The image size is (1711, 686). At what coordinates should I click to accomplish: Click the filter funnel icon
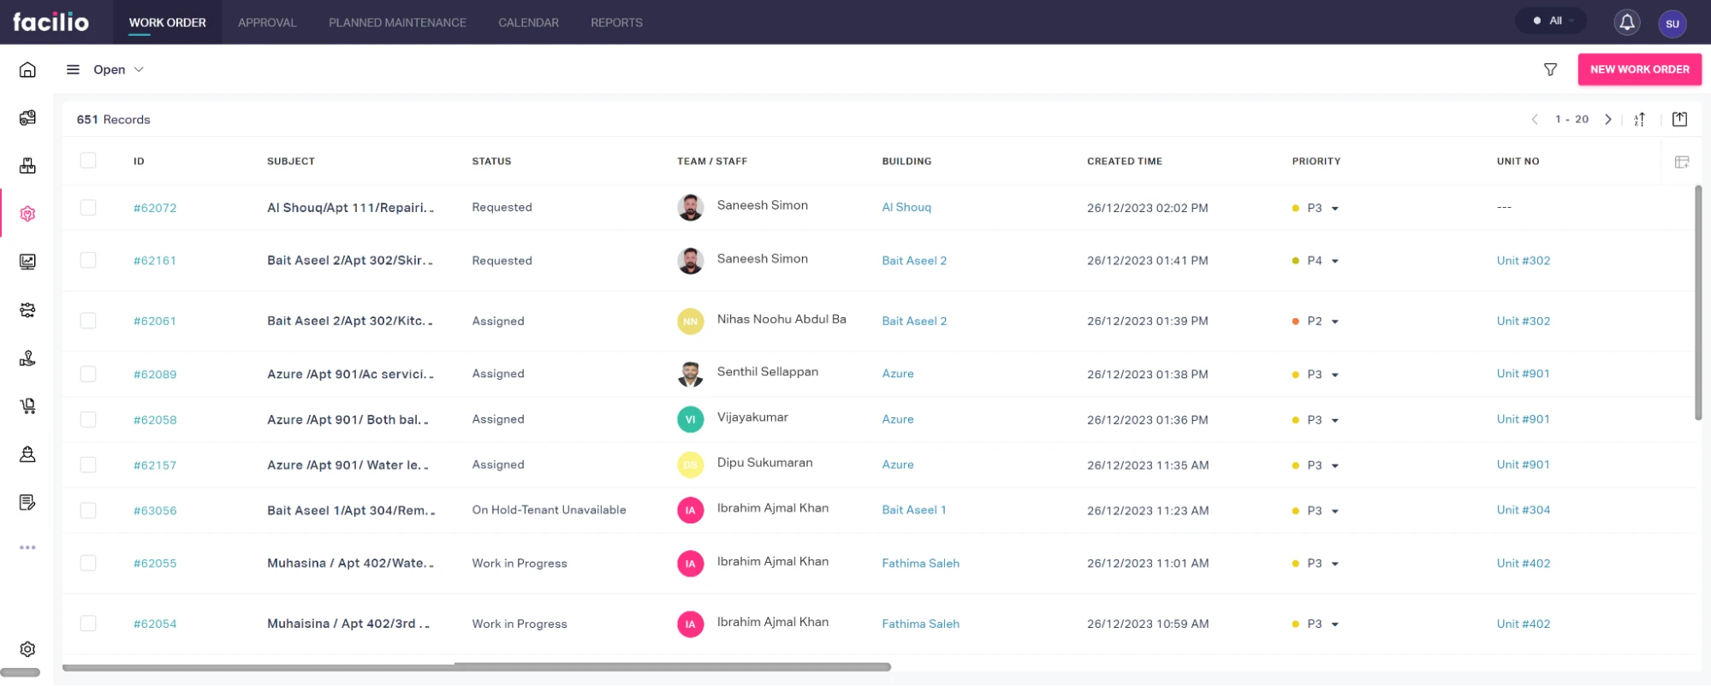(x=1550, y=69)
